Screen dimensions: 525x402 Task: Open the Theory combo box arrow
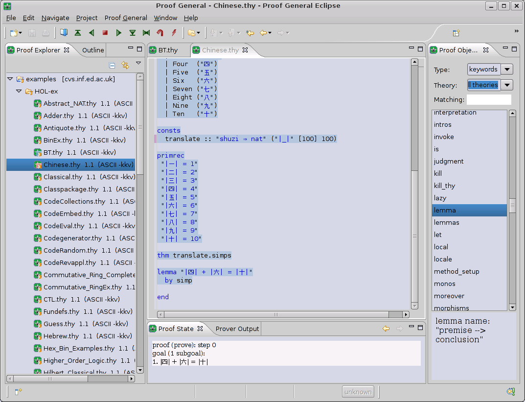pyautogui.click(x=507, y=85)
